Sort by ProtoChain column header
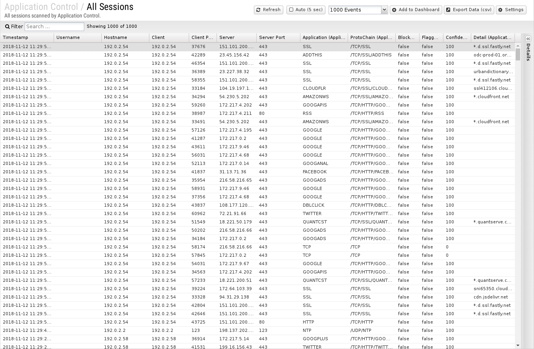Image resolution: width=534 pixels, height=349 pixels. [x=371, y=37]
